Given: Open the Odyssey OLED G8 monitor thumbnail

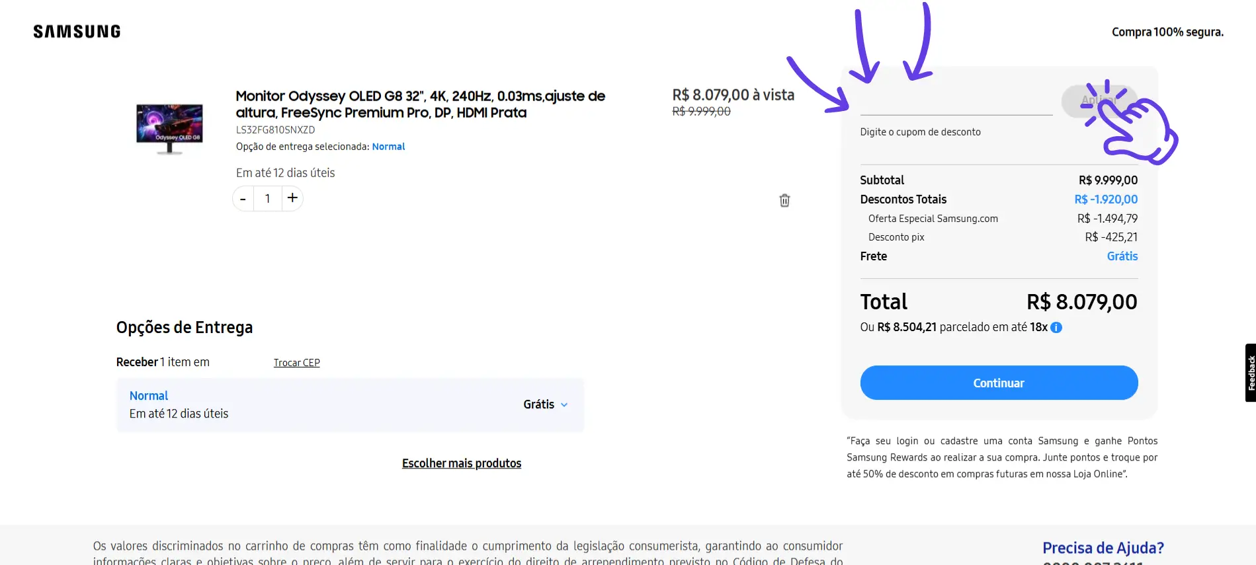Looking at the screenshot, I should click(x=169, y=128).
